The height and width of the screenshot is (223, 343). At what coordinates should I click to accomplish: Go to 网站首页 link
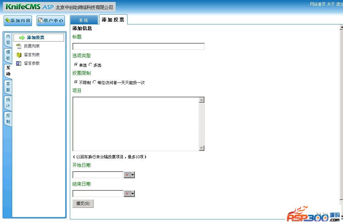[x=318, y=4]
